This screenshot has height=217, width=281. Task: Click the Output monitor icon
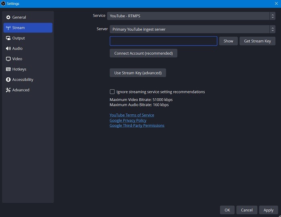pos(8,38)
